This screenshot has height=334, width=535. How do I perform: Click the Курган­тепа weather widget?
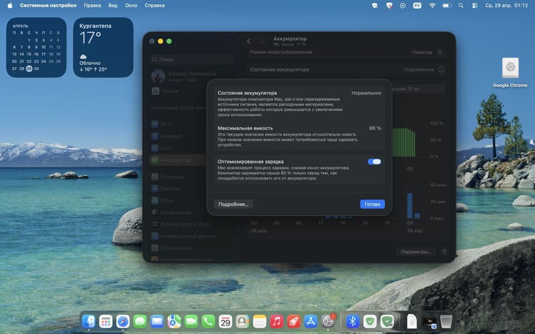103,48
